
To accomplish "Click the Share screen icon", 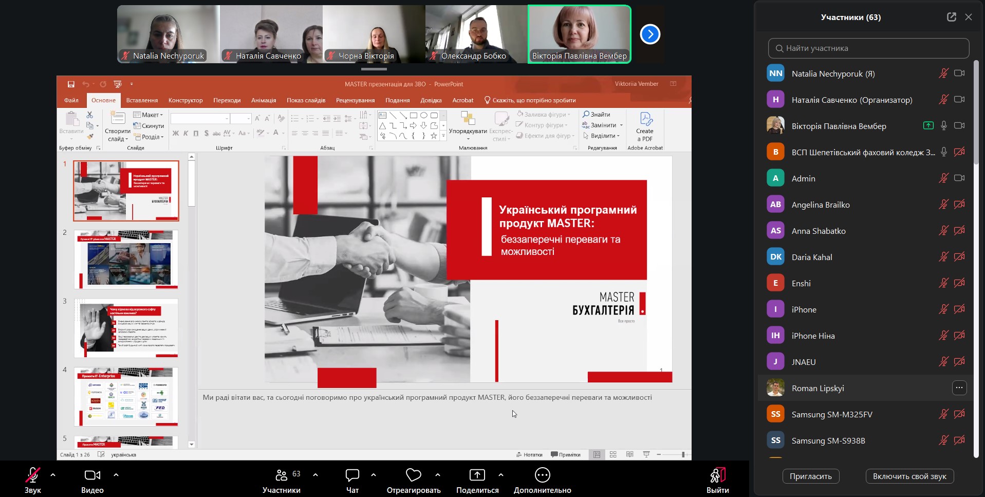I will 477,475.
